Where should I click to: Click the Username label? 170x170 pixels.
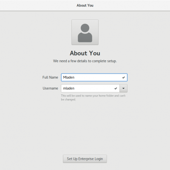[51, 88]
